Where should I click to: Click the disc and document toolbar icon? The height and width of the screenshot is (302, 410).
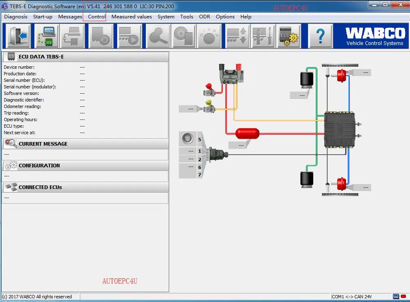point(183,36)
